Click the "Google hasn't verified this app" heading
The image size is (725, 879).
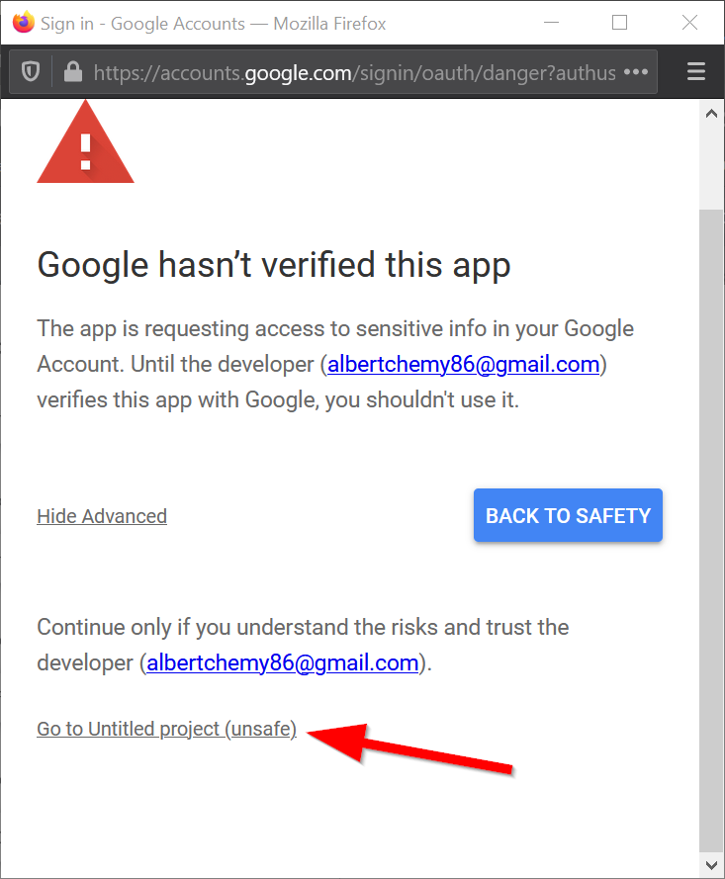(273, 265)
